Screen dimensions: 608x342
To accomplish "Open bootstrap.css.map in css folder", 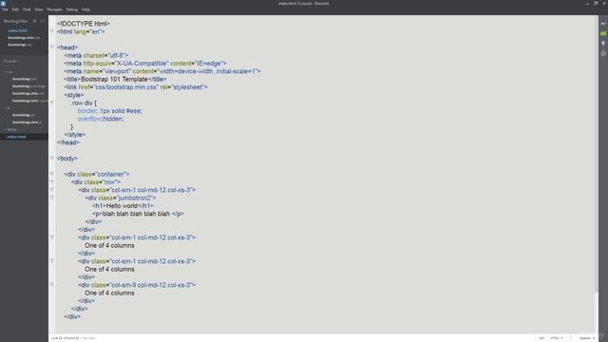I will (x=28, y=86).
